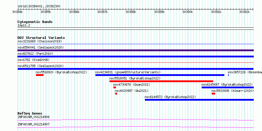262x131 pixels.
Task: Select the red nsv5518051 variant bar
Action: tap(161, 81)
